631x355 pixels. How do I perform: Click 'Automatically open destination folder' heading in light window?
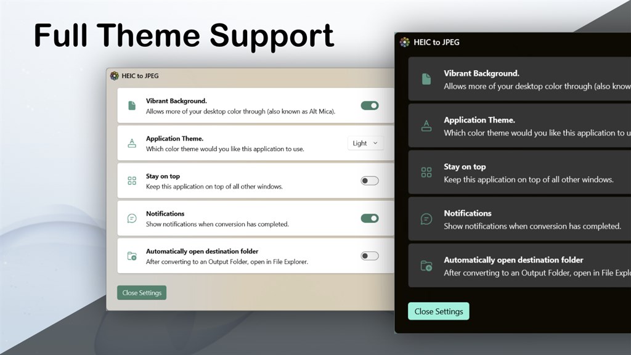click(202, 251)
